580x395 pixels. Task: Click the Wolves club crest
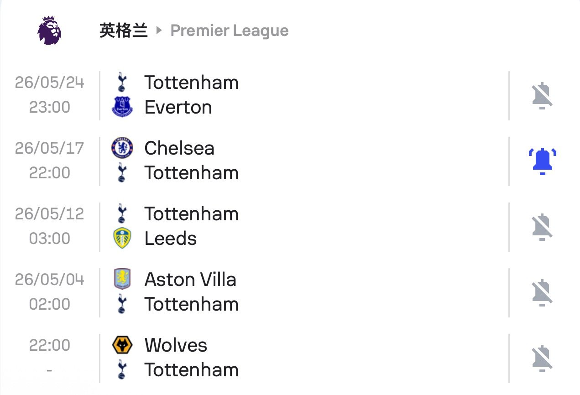coord(122,345)
